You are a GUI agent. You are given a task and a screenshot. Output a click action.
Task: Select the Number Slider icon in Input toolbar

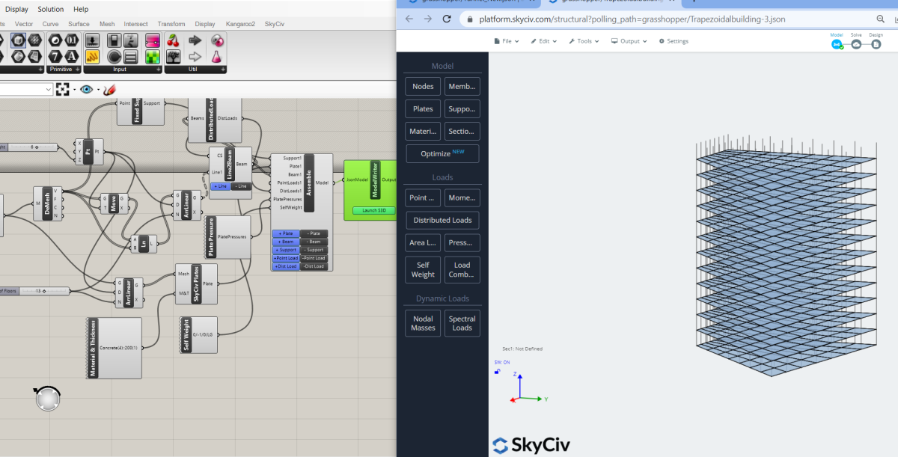[91, 39]
